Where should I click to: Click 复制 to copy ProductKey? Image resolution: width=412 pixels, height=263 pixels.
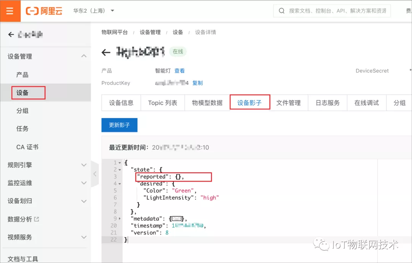[x=198, y=83]
